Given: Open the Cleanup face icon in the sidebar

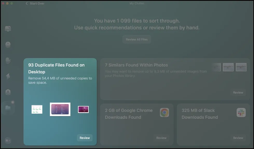Looking at the screenshot, I should pos(8,44).
